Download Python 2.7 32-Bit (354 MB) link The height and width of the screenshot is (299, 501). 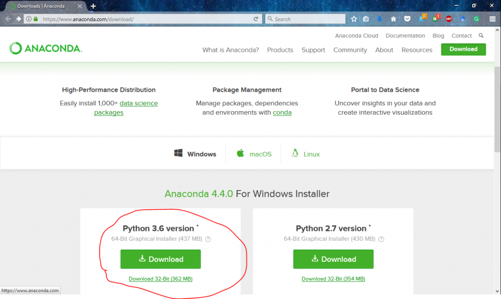tap(333, 279)
